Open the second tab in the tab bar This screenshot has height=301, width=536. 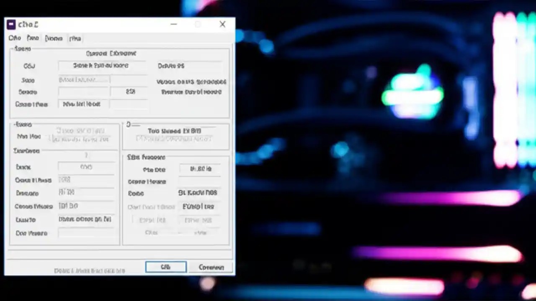(33, 38)
